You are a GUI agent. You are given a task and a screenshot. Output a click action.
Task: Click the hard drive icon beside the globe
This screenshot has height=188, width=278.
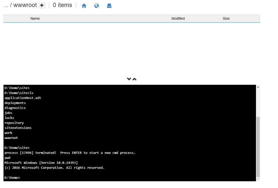point(109,5)
